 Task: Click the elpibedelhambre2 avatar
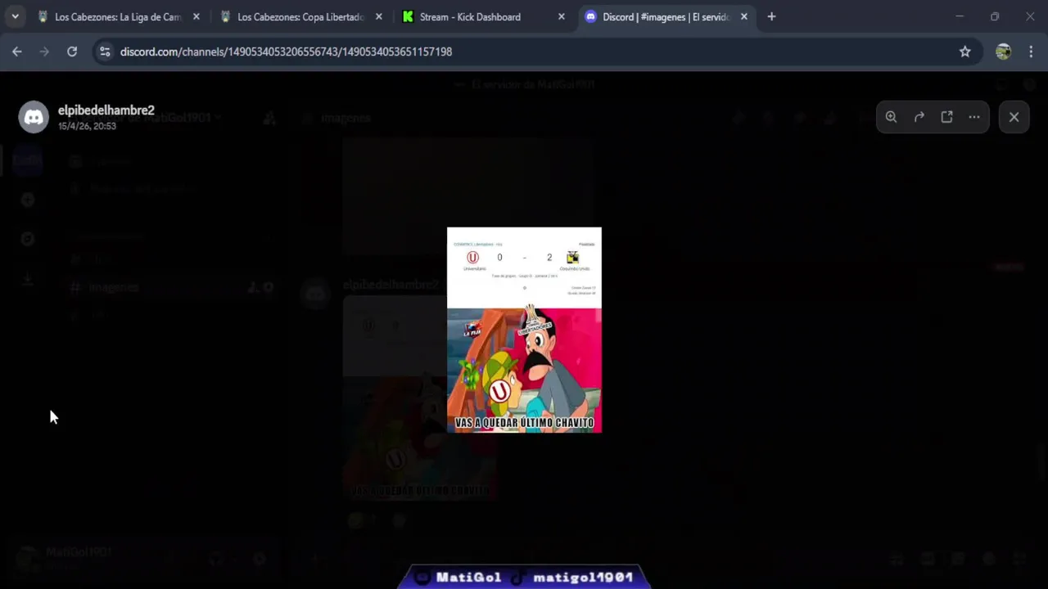click(34, 117)
